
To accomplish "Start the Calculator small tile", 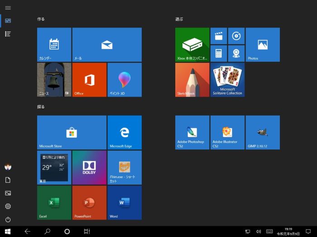I will [x=218, y=53].
